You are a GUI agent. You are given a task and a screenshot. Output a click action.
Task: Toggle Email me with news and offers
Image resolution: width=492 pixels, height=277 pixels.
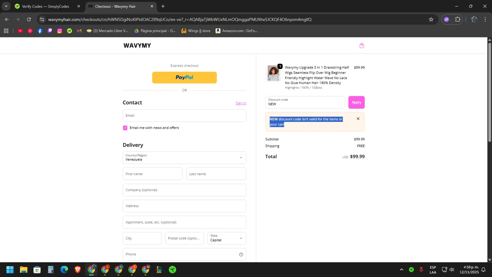pyautogui.click(x=125, y=128)
